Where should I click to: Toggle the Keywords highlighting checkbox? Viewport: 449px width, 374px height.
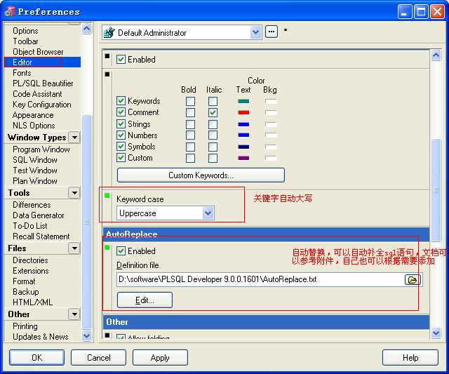(121, 101)
